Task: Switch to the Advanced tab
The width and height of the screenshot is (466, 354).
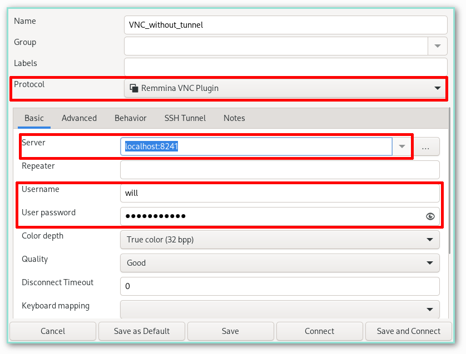Action: pyautogui.click(x=79, y=118)
